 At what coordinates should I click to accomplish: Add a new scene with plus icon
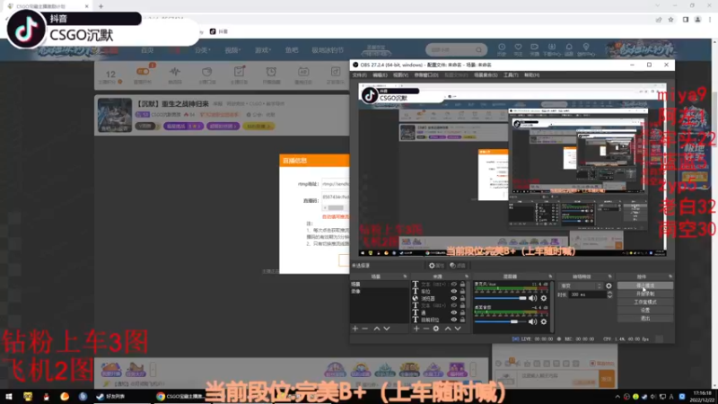pyautogui.click(x=355, y=329)
